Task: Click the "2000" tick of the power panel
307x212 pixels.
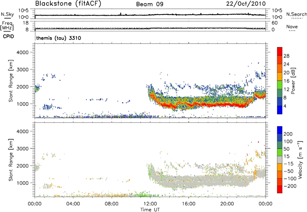Action: pos(23,87)
